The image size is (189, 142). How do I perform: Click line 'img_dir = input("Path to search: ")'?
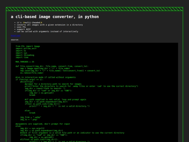tap(45, 88)
